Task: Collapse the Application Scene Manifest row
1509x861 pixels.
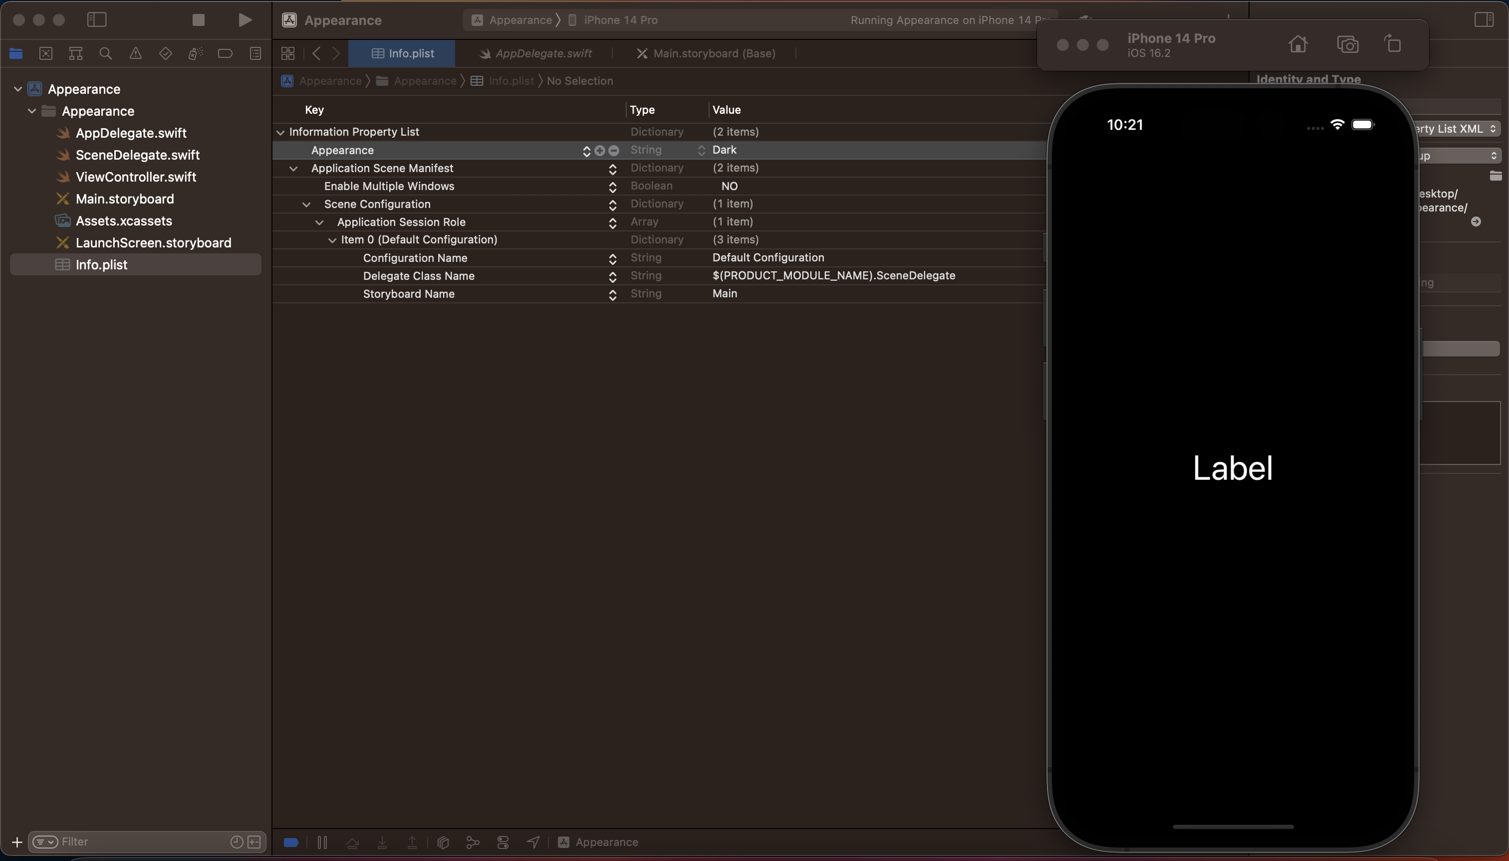Action: click(293, 169)
